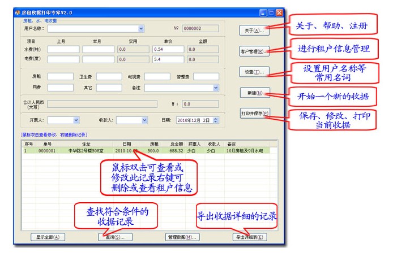Click the 导出详细表(E) button
This screenshot has height=257, width=393.
(x=250, y=237)
